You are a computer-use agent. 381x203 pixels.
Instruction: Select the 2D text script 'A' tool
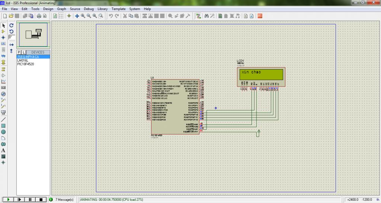(x=3, y=150)
